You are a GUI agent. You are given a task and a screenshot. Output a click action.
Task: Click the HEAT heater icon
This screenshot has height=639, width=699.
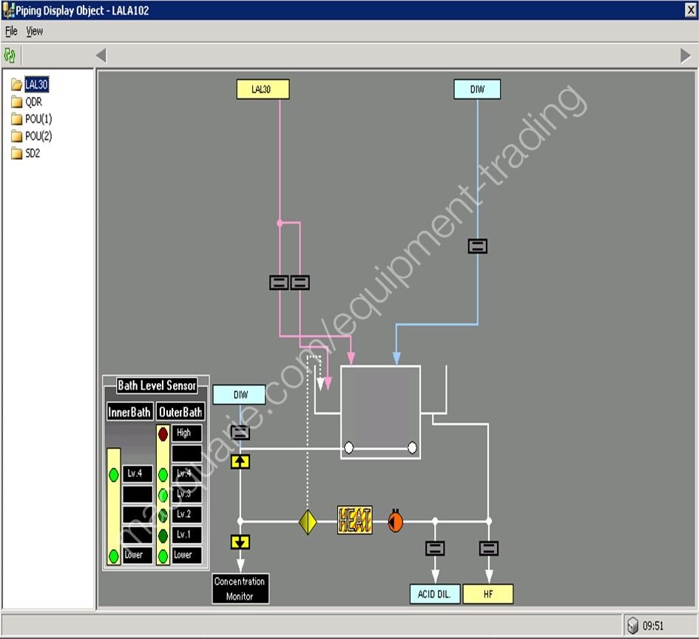355,520
